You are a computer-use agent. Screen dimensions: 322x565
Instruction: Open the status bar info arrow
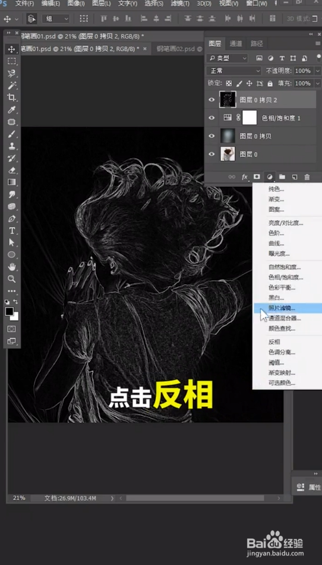pos(112,498)
